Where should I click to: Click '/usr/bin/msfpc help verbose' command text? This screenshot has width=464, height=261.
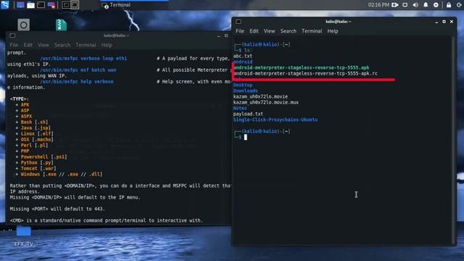tap(77, 81)
